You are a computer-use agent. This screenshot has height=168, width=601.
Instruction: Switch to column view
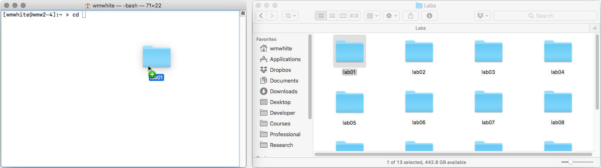pos(343,16)
